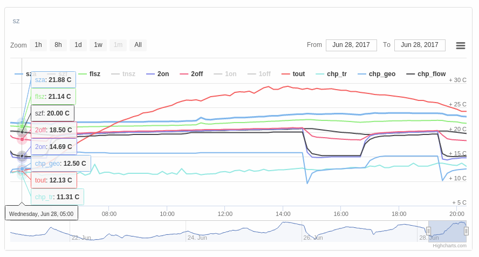The image size is (479, 257).
Task: Set zoom range to 1h
Action: pyautogui.click(x=38, y=45)
